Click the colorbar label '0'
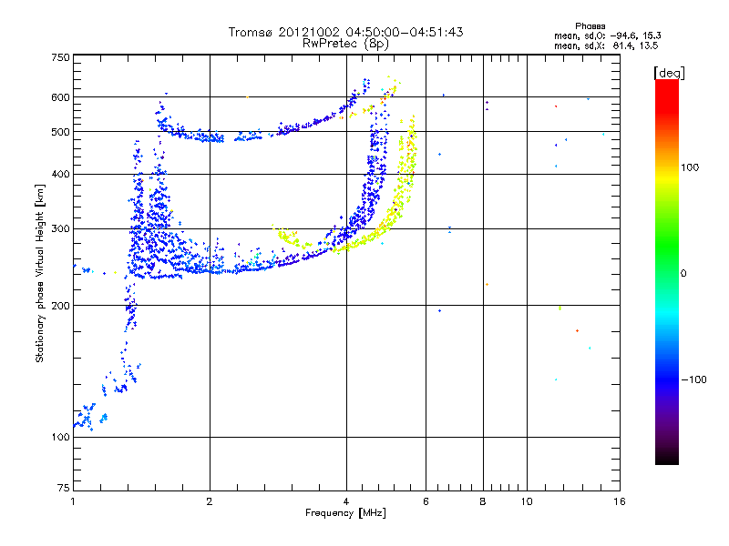Viewport: 729px width, 546px height. coord(683,274)
